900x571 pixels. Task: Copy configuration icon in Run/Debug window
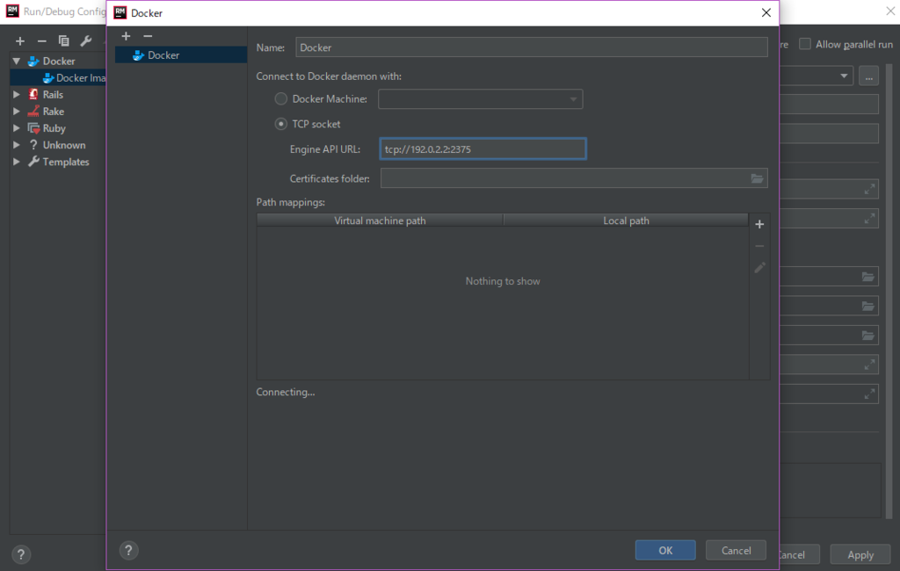[63, 40]
